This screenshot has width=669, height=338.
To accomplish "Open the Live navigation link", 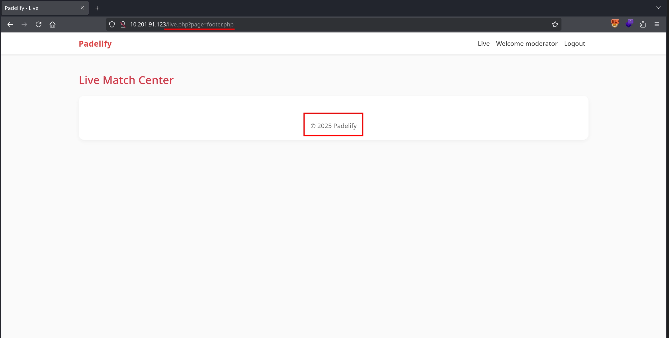I will [x=484, y=44].
